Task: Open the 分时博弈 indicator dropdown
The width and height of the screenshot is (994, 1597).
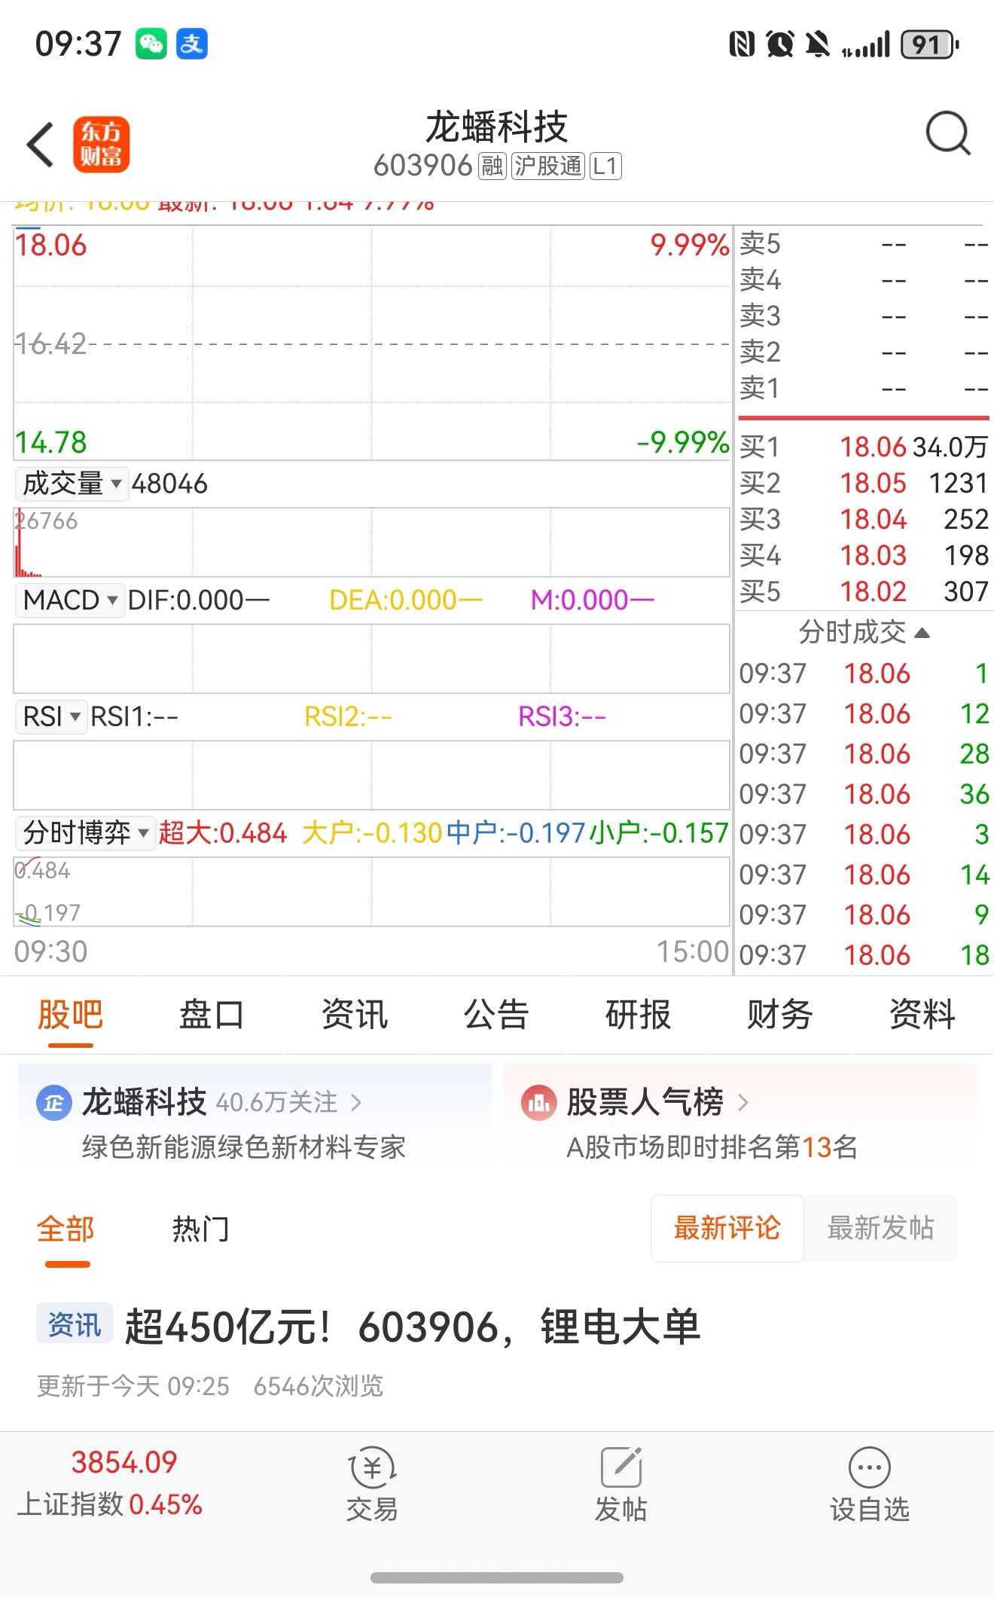Action: point(86,833)
